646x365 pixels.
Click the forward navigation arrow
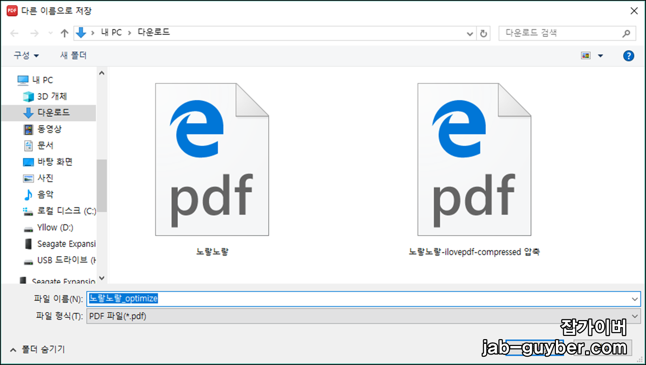click(34, 33)
